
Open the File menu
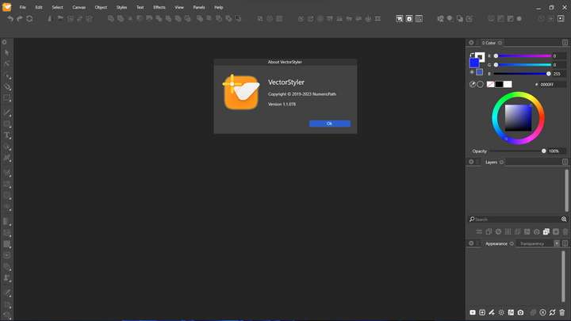[x=22, y=7]
